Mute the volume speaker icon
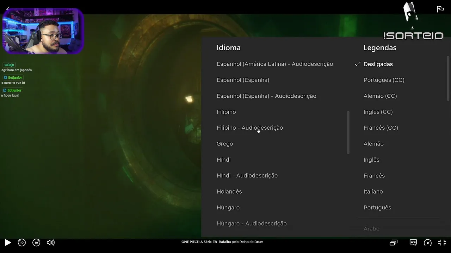This screenshot has width=451, height=253. pos(51,242)
